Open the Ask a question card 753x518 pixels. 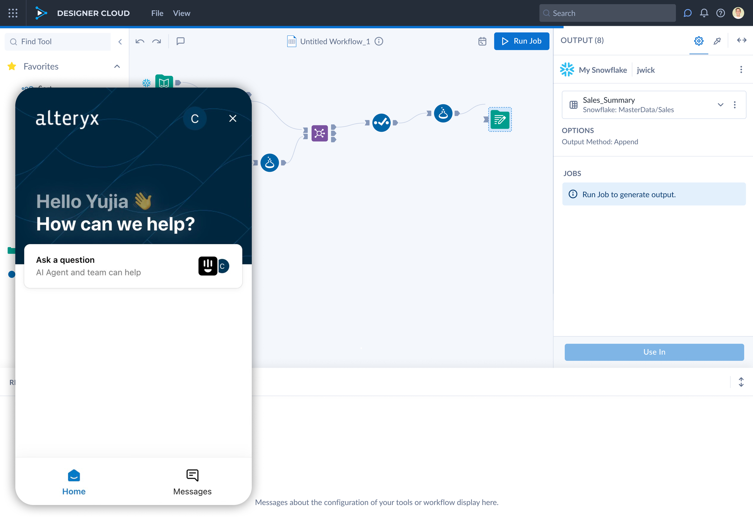tap(133, 266)
